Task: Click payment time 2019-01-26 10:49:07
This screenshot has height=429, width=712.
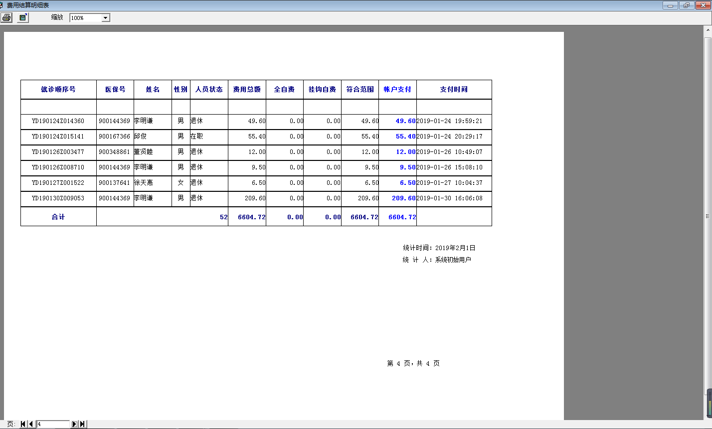Action: pos(449,152)
